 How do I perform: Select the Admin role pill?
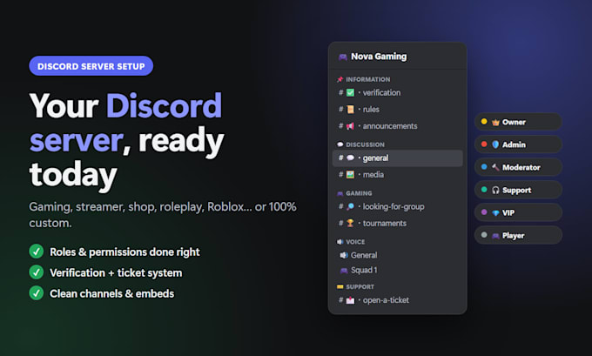tap(518, 144)
